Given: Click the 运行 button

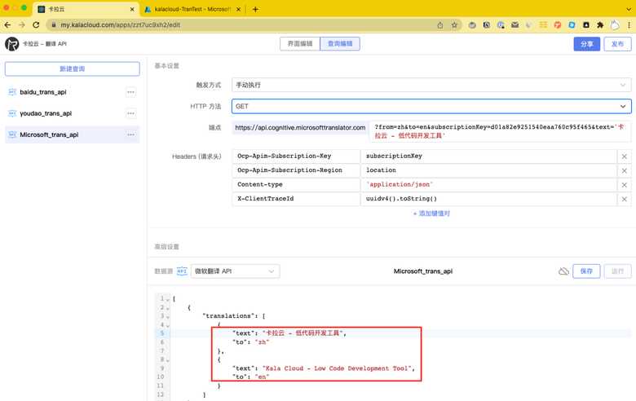Looking at the screenshot, I should click(x=617, y=271).
